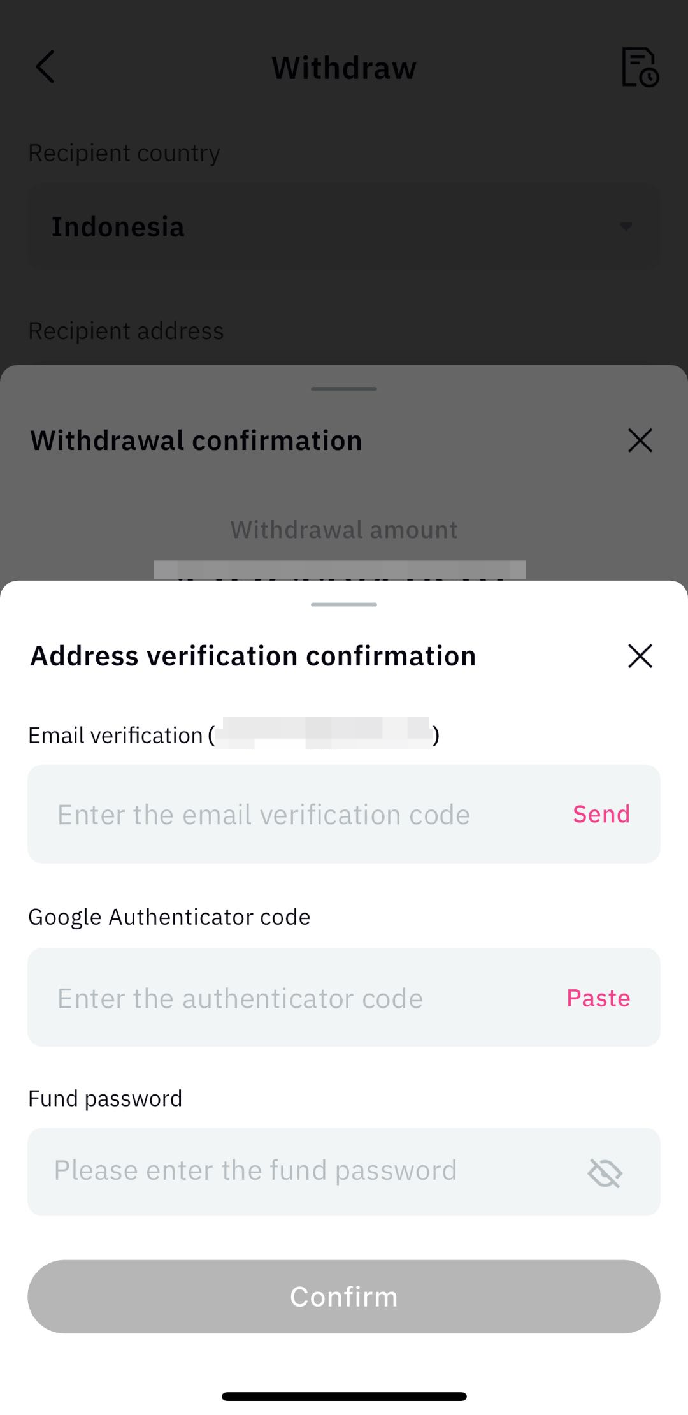Tap the iOS home indicator bar

point(344,1396)
